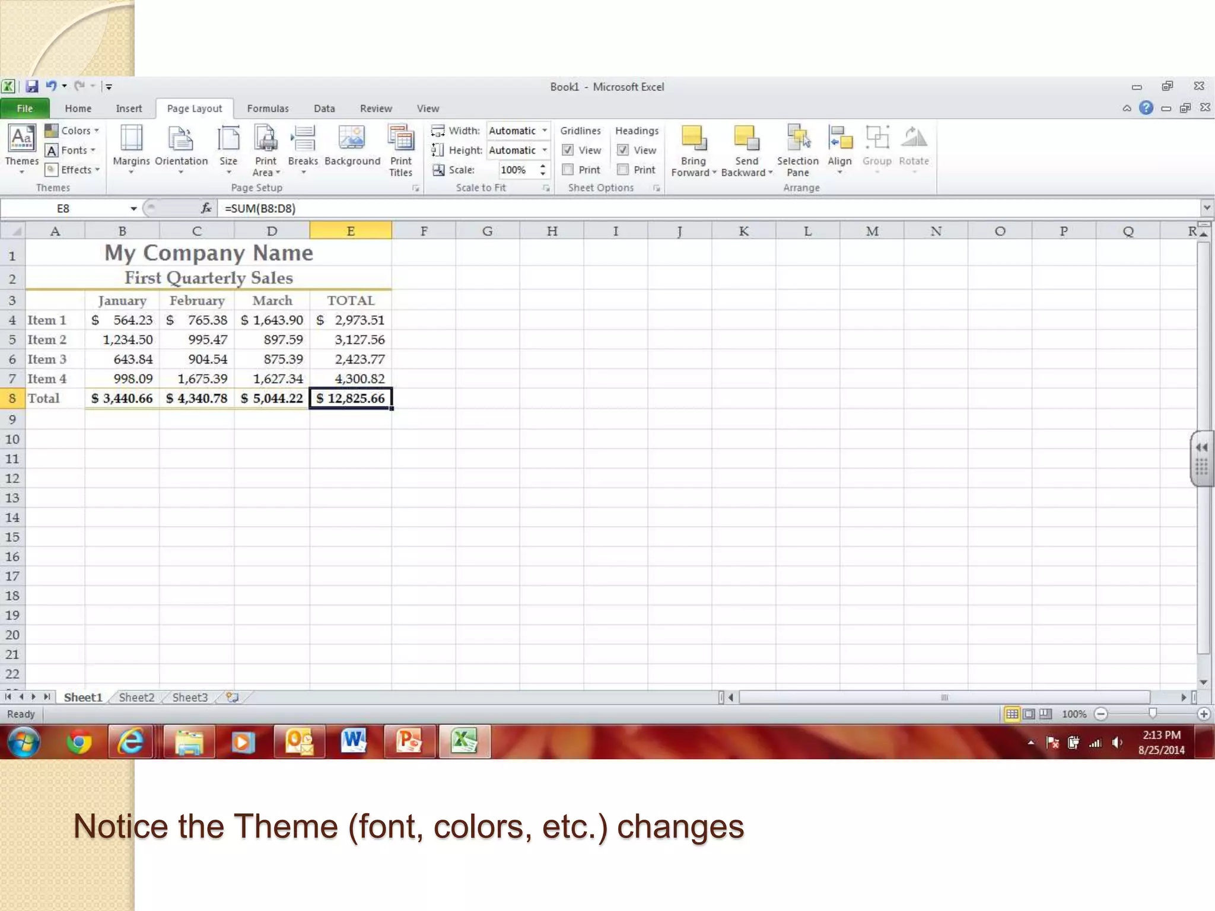Toggle Headings Print checkbox

coord(623,170)
